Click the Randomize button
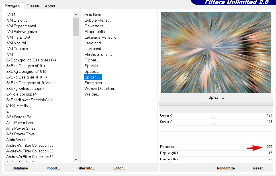Screen dimensions: 276x176 [226, 168]
